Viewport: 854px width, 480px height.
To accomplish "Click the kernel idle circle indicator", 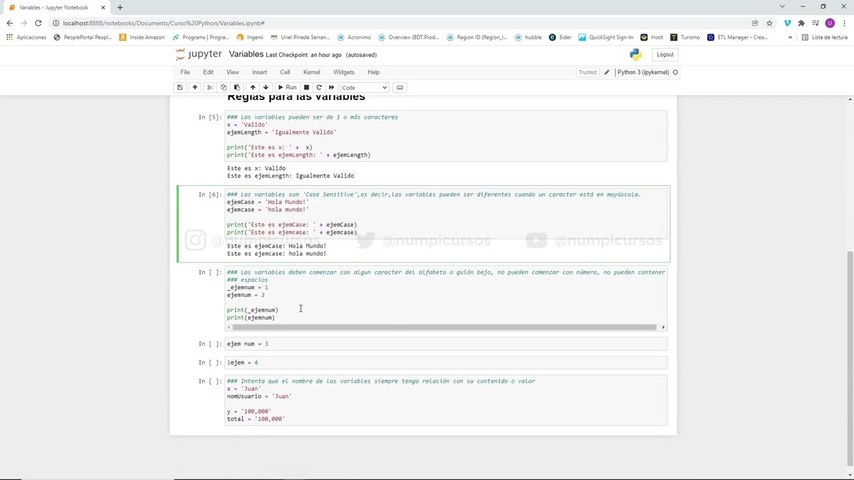I will click(675, 72).
